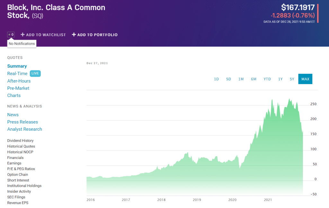329x208 pixels.
Task: Go to After-Hours quotes
Action: [19, 81]
